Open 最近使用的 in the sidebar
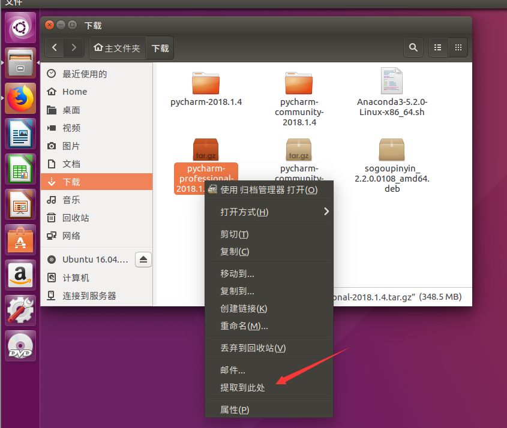Viewport: 507px width, 428px height. [97, 74]
